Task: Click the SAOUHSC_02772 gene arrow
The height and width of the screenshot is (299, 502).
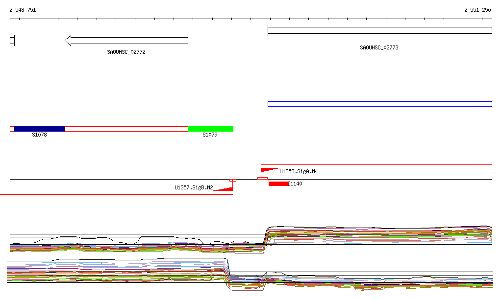Action: tap(126, 41)
